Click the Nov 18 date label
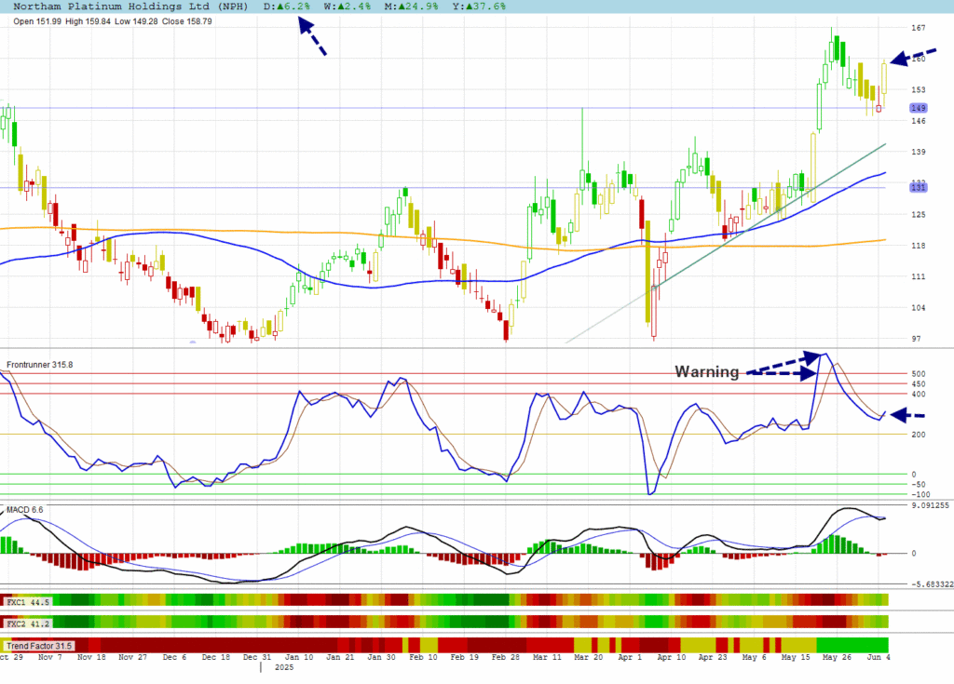 pos(91,657)
